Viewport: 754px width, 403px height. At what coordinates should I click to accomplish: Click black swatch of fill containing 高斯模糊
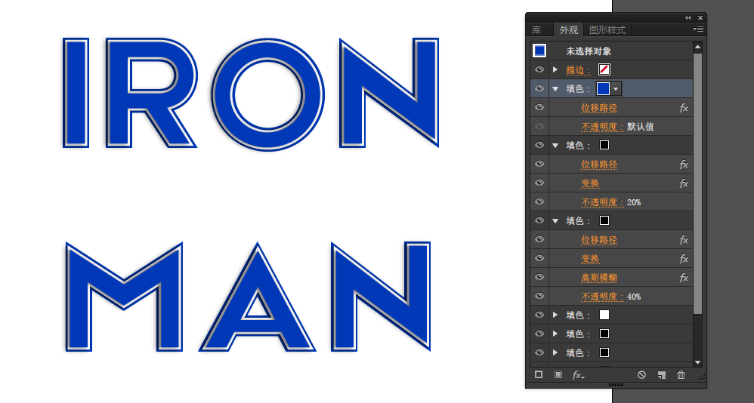[604, 220]
